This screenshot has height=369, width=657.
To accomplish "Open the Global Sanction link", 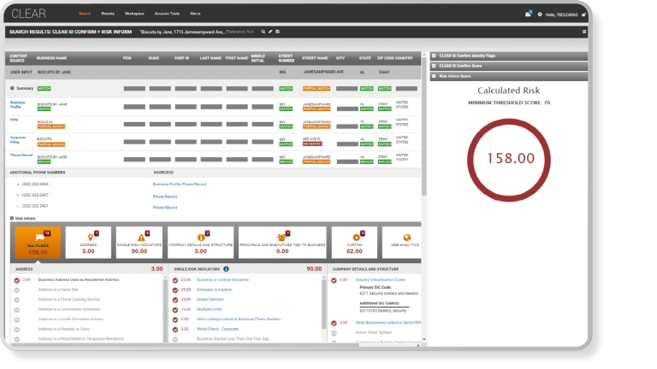I will click(209, 300).
